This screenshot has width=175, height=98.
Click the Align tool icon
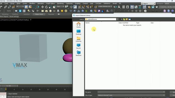point(119,7)
